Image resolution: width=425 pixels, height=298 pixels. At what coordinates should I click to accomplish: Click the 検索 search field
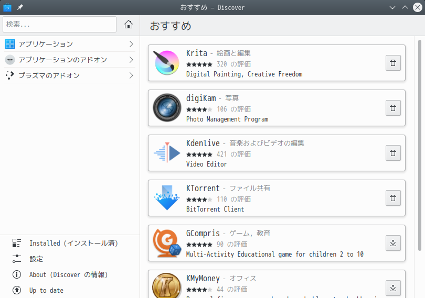tap(59, 25)
